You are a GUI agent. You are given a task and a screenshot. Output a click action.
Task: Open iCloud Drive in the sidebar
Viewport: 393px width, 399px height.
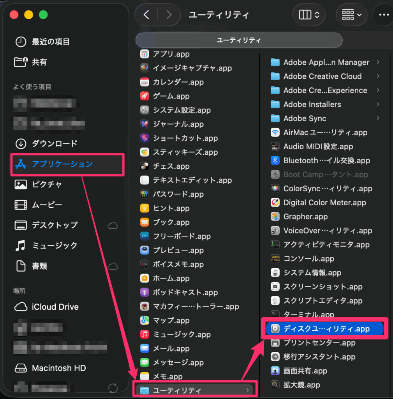(x=55, y=307)
